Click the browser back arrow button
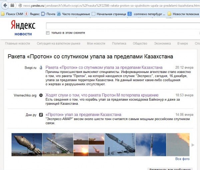Image resolution: width=200 pixels, height=170 pixels. tap(5, 5)
